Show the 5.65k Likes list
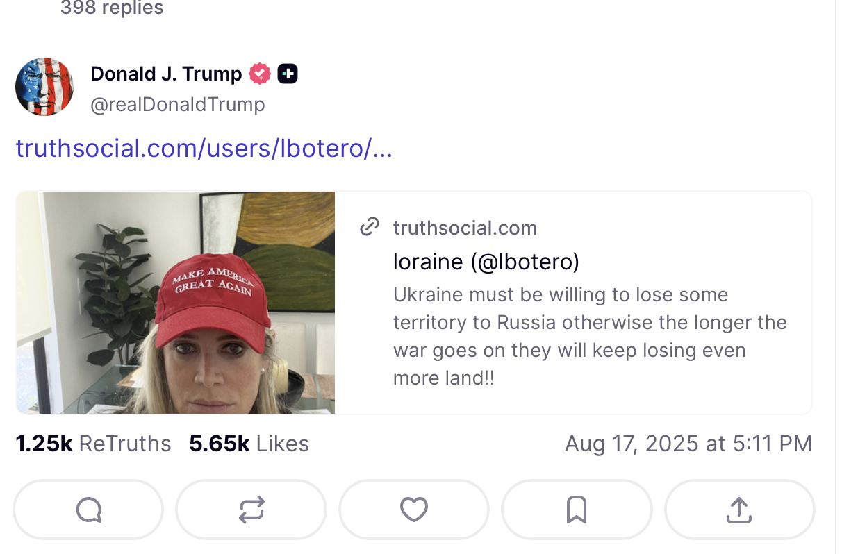842x554 pixels. (249, 444)
